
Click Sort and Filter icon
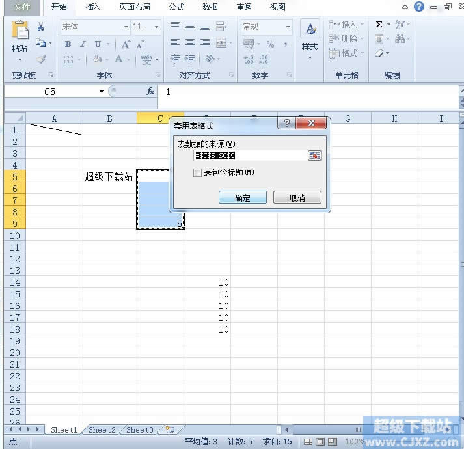tap(400, 25)
